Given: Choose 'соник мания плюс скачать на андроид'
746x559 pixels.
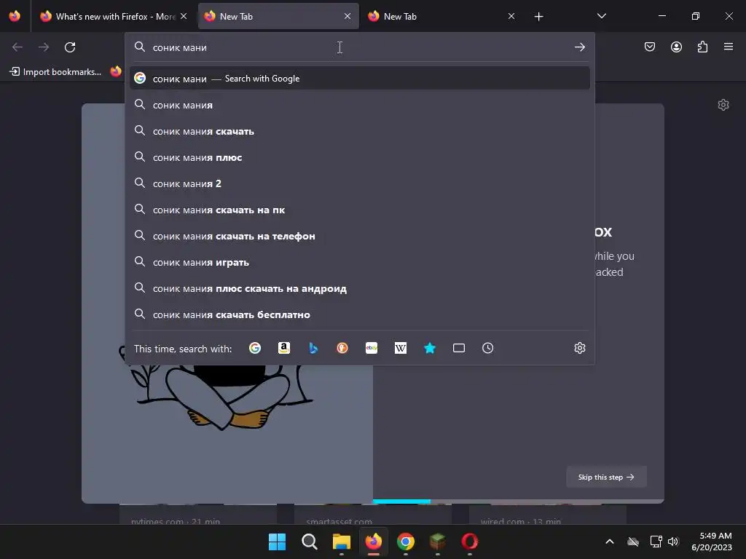Looking at the screenshot, I should tap(360, 288).
